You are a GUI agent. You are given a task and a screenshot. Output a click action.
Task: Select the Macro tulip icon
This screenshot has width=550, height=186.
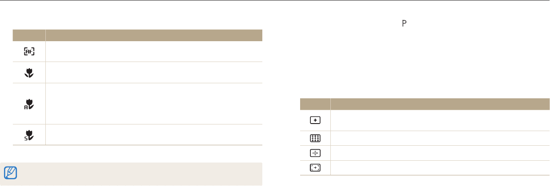point(29,73)
